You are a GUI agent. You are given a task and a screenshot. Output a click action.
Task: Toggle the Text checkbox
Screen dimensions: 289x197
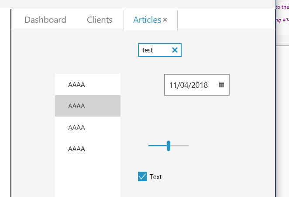click(x=142, y=176)
